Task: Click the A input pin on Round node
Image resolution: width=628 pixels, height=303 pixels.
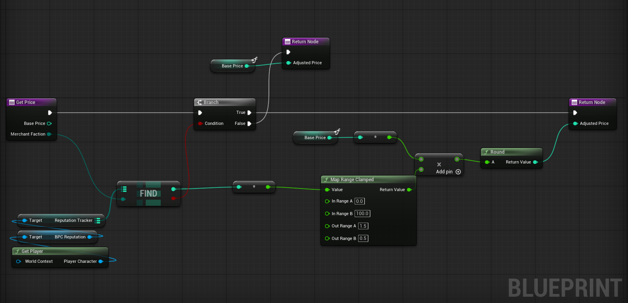Action: tap(487, 162)
